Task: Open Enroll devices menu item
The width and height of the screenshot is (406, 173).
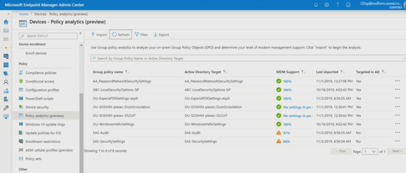Action: 36,53
